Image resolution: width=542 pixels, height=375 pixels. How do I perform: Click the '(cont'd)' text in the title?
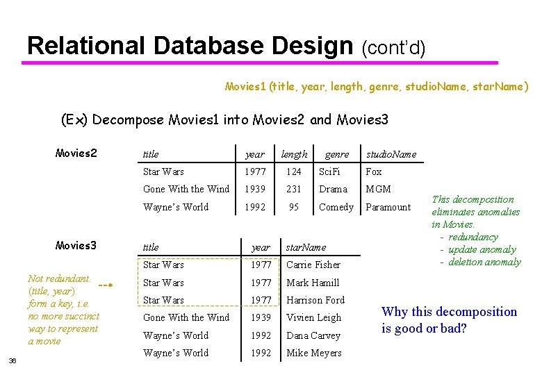(x=393, y=48)
